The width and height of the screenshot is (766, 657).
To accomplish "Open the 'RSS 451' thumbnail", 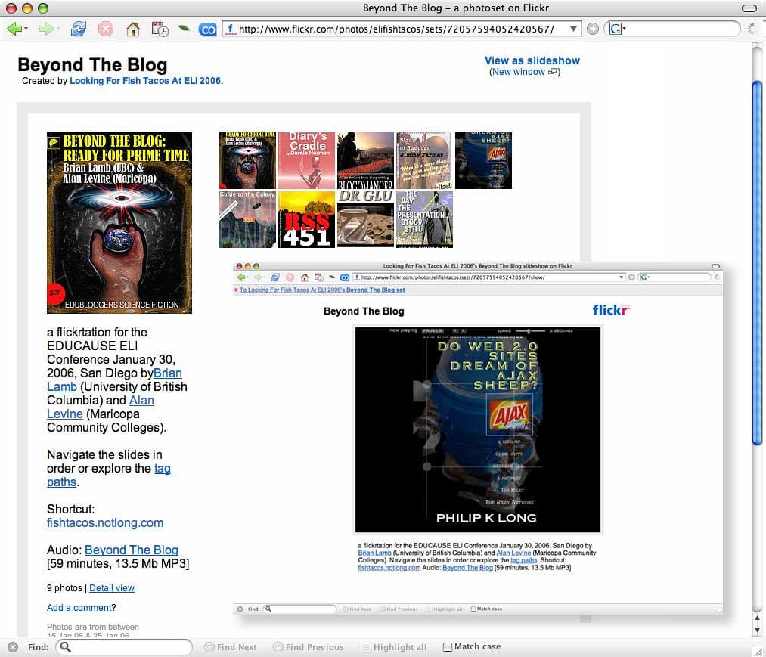I will (x=306, y=219).
